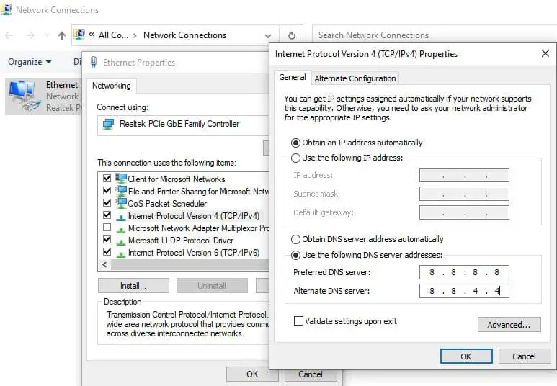Open the Organize dropdown menu
The image size is (557, 386).
30,62
